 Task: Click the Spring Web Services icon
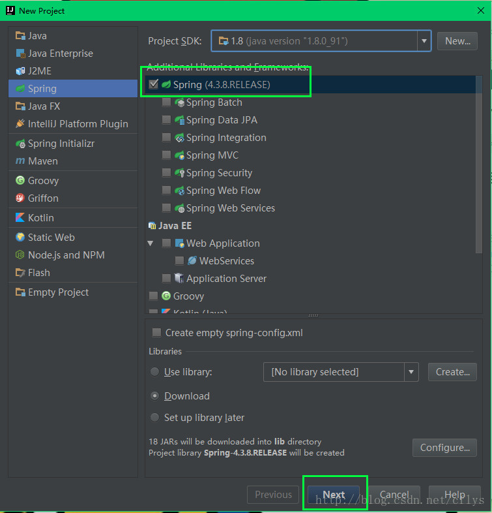(x=179, y=208)
